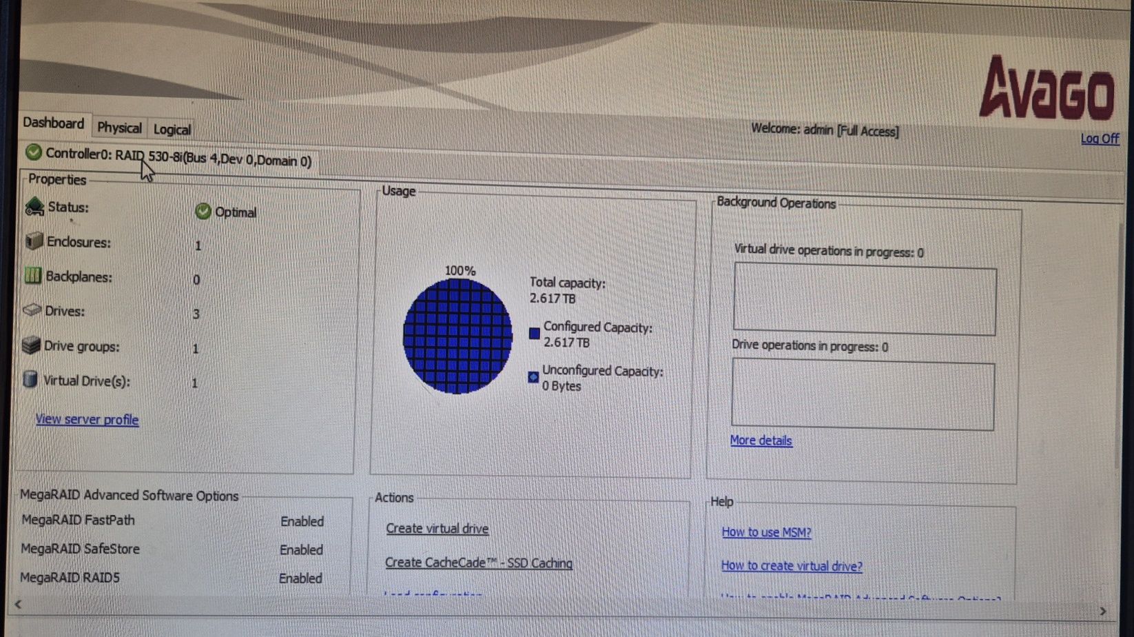Click the Unconfigured Capacity color swatch
The image size is (1134, 637).
(x=533, y=377)
